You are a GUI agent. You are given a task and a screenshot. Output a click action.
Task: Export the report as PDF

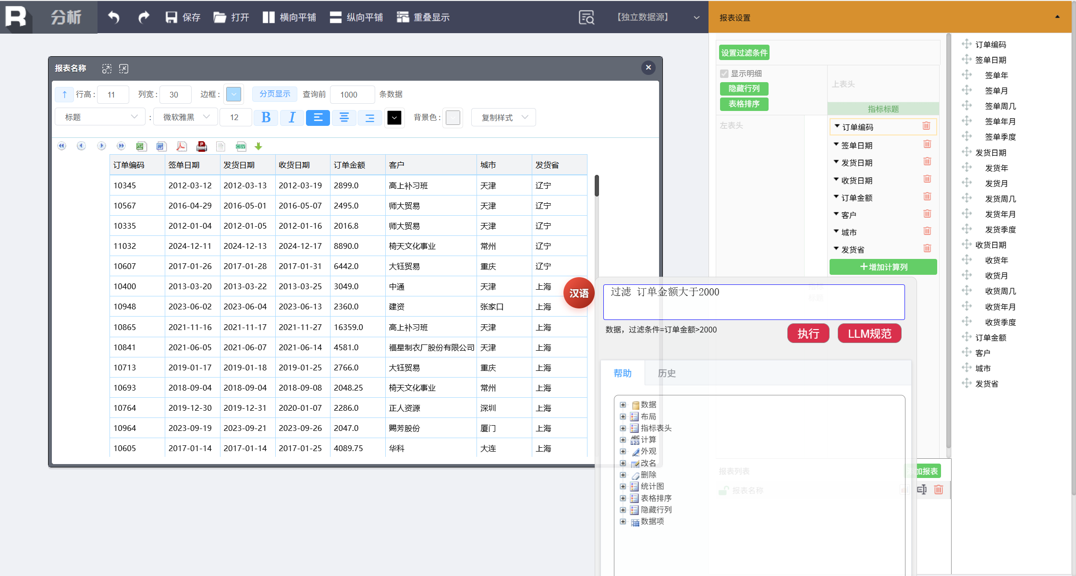(181, 146)
